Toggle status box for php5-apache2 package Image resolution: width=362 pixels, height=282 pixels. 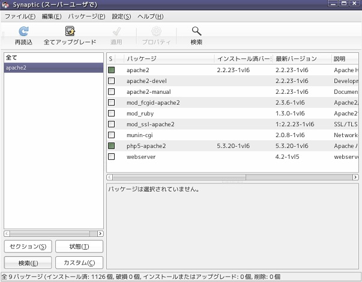click(112, 146)
